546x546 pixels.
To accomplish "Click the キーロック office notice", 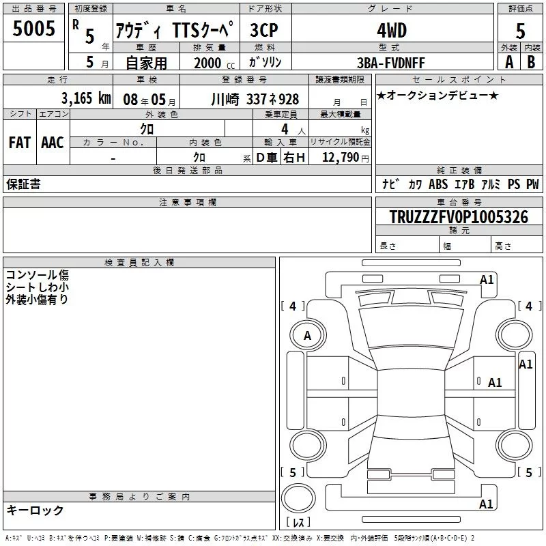I will (x=35, y=510).
